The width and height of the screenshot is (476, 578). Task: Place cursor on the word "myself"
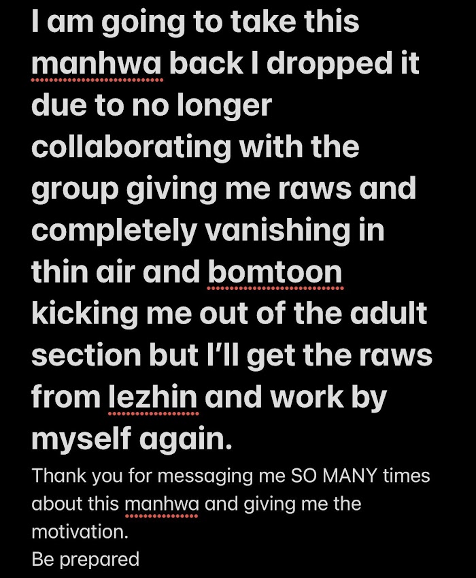81,440
